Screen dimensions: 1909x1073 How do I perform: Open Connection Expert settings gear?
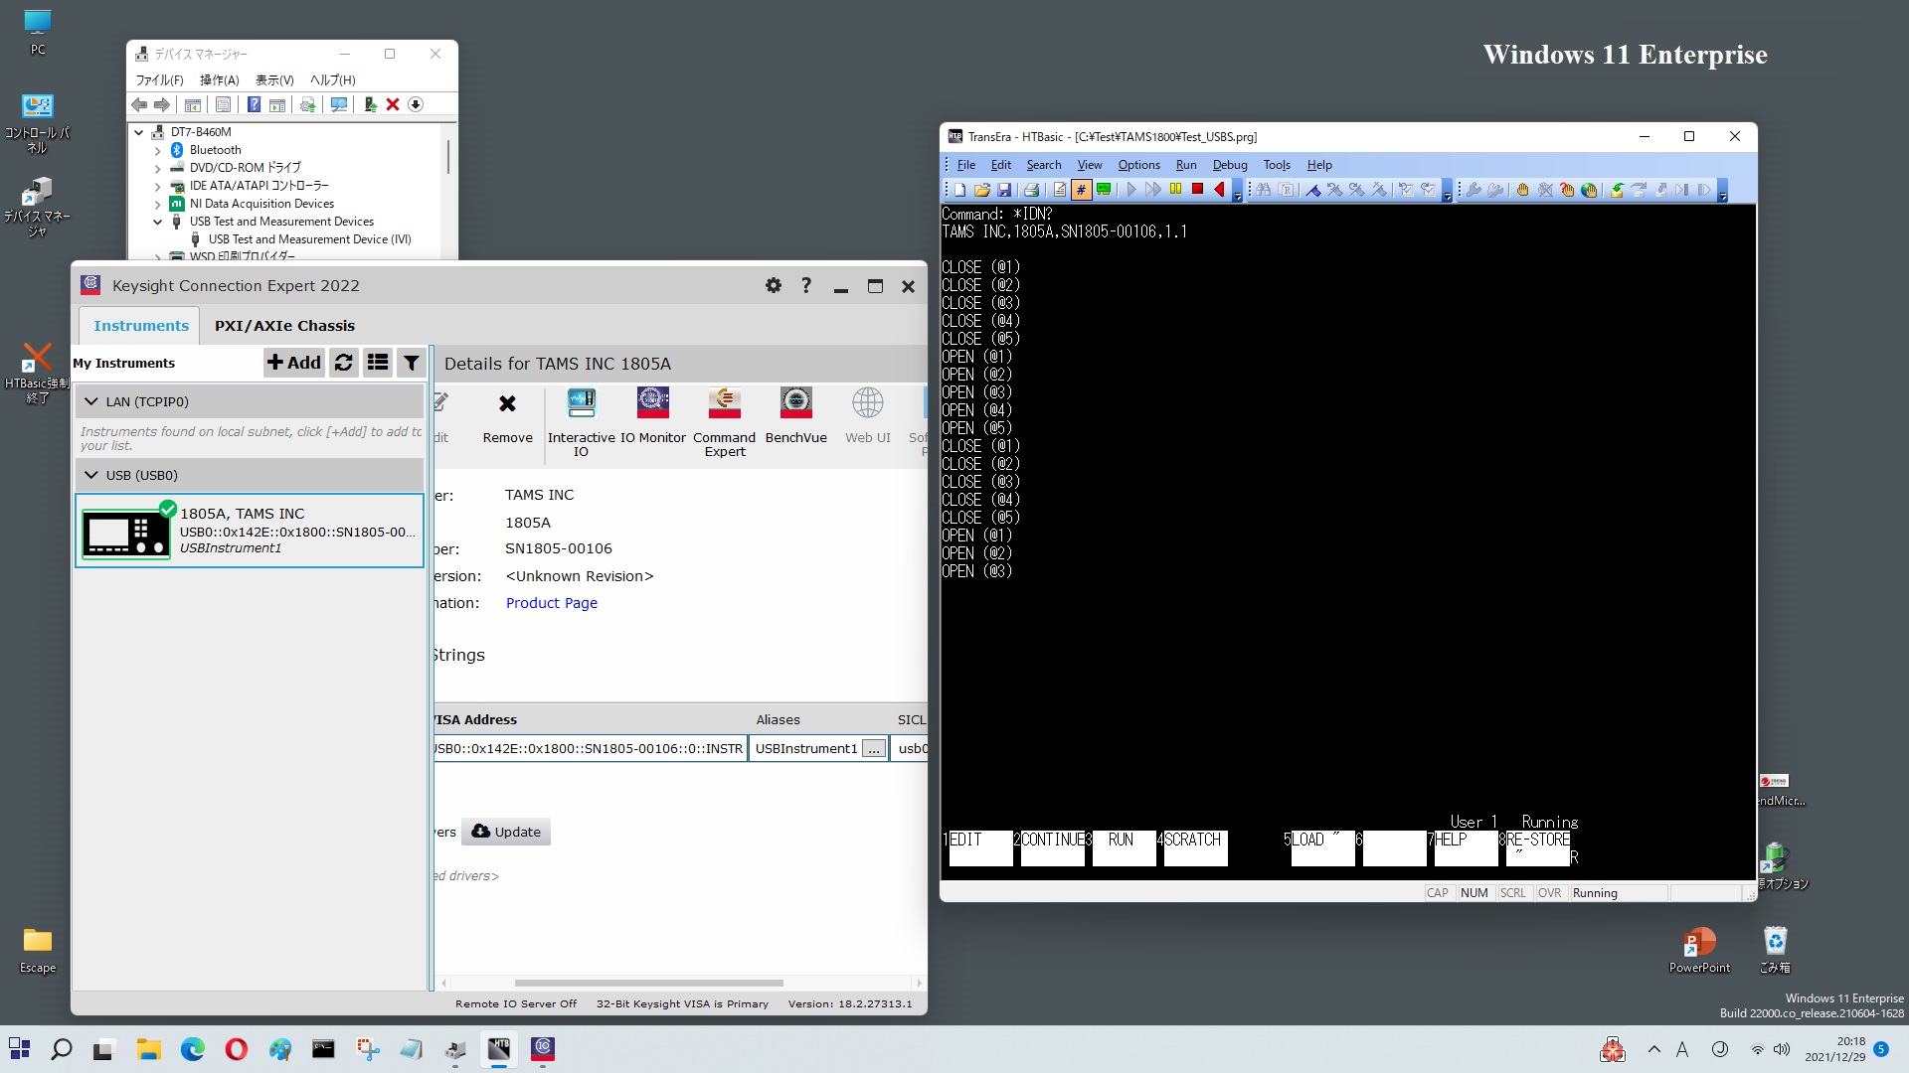[774, 286]
